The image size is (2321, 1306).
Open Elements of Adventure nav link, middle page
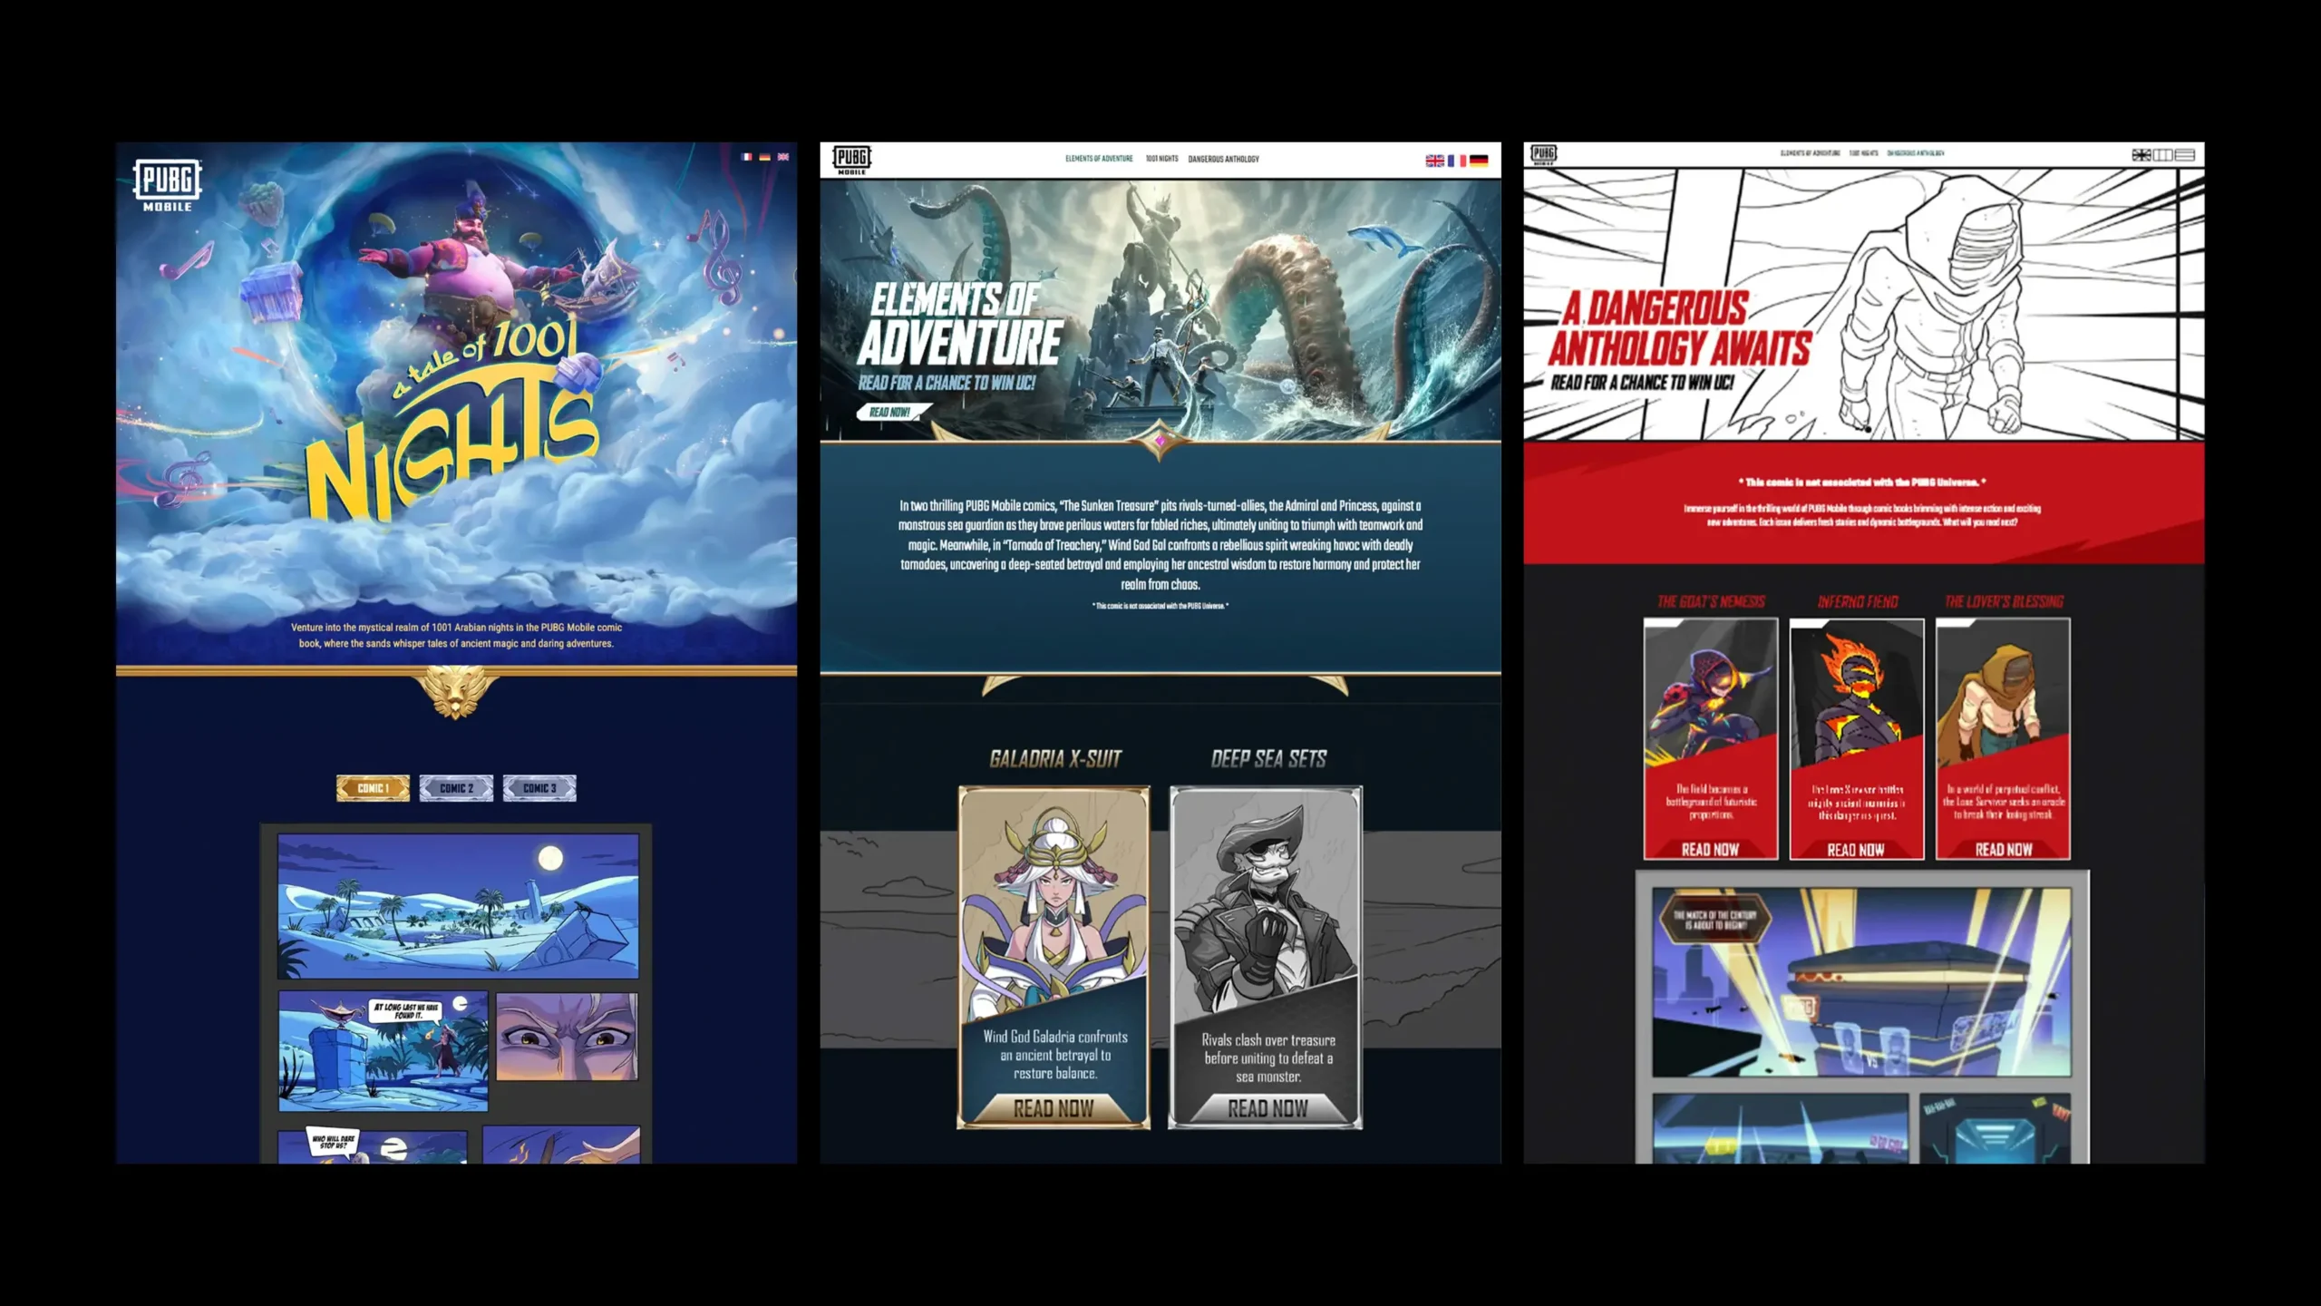point(1099,159)
